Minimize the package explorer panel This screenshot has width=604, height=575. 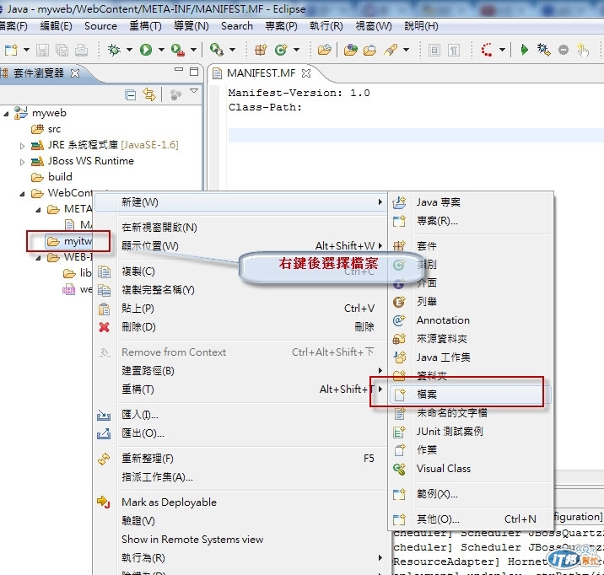pos(179,70)
